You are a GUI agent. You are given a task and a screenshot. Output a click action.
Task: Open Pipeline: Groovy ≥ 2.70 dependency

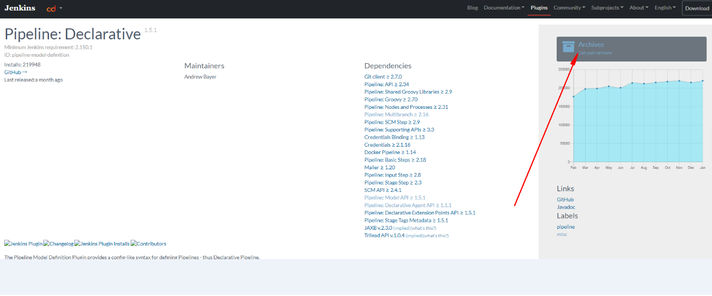click(x=391, y=99)
